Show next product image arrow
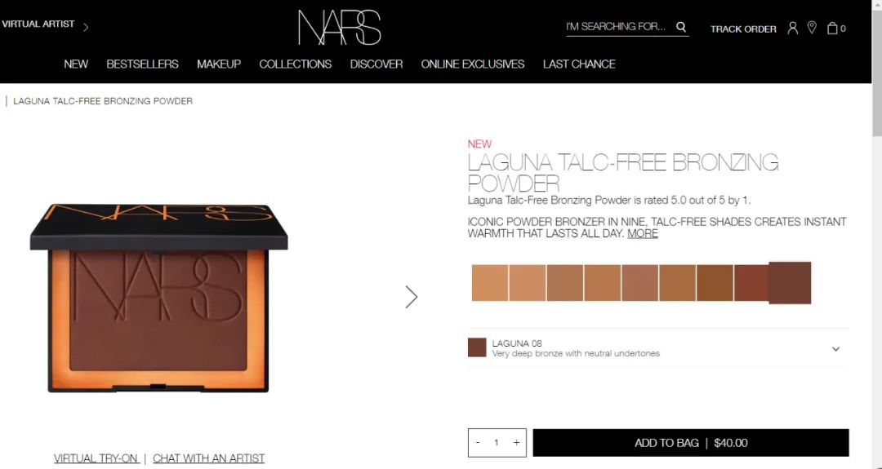This screenshot has height=469, width=882. click(411, 297)
